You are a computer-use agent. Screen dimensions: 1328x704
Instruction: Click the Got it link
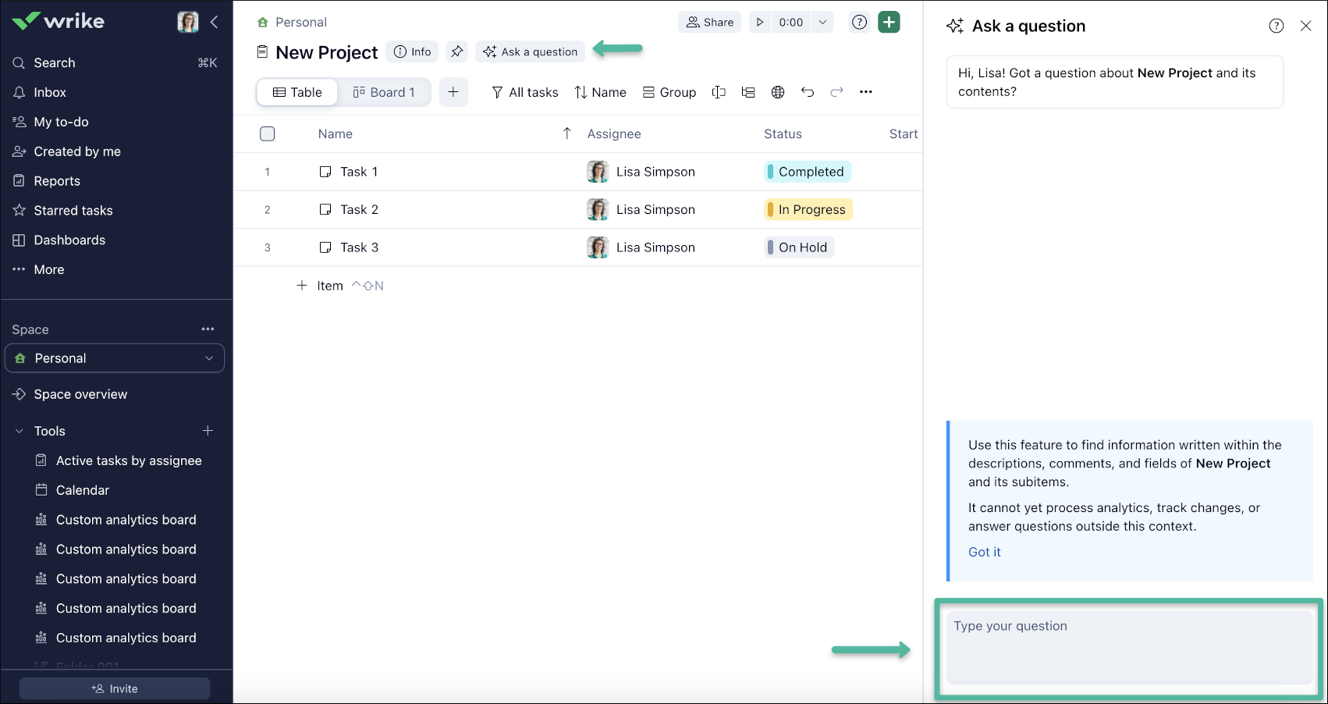(985, 552)
